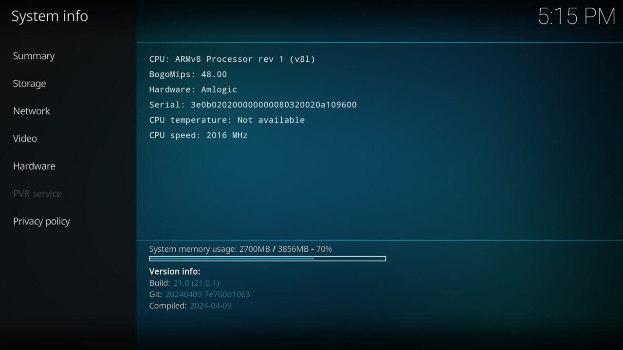The image size is (623, 350).
Task: Click the Git 20240409-7e760d1063 value
Action: click(x=208, y=294)
